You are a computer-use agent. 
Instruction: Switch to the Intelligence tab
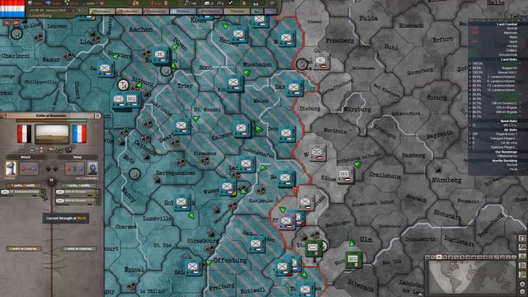[210, 11]
